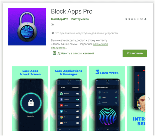Open the о Семейной библиотеке link
This screenshot has height=136, width=155.
(x=79, y=46)
